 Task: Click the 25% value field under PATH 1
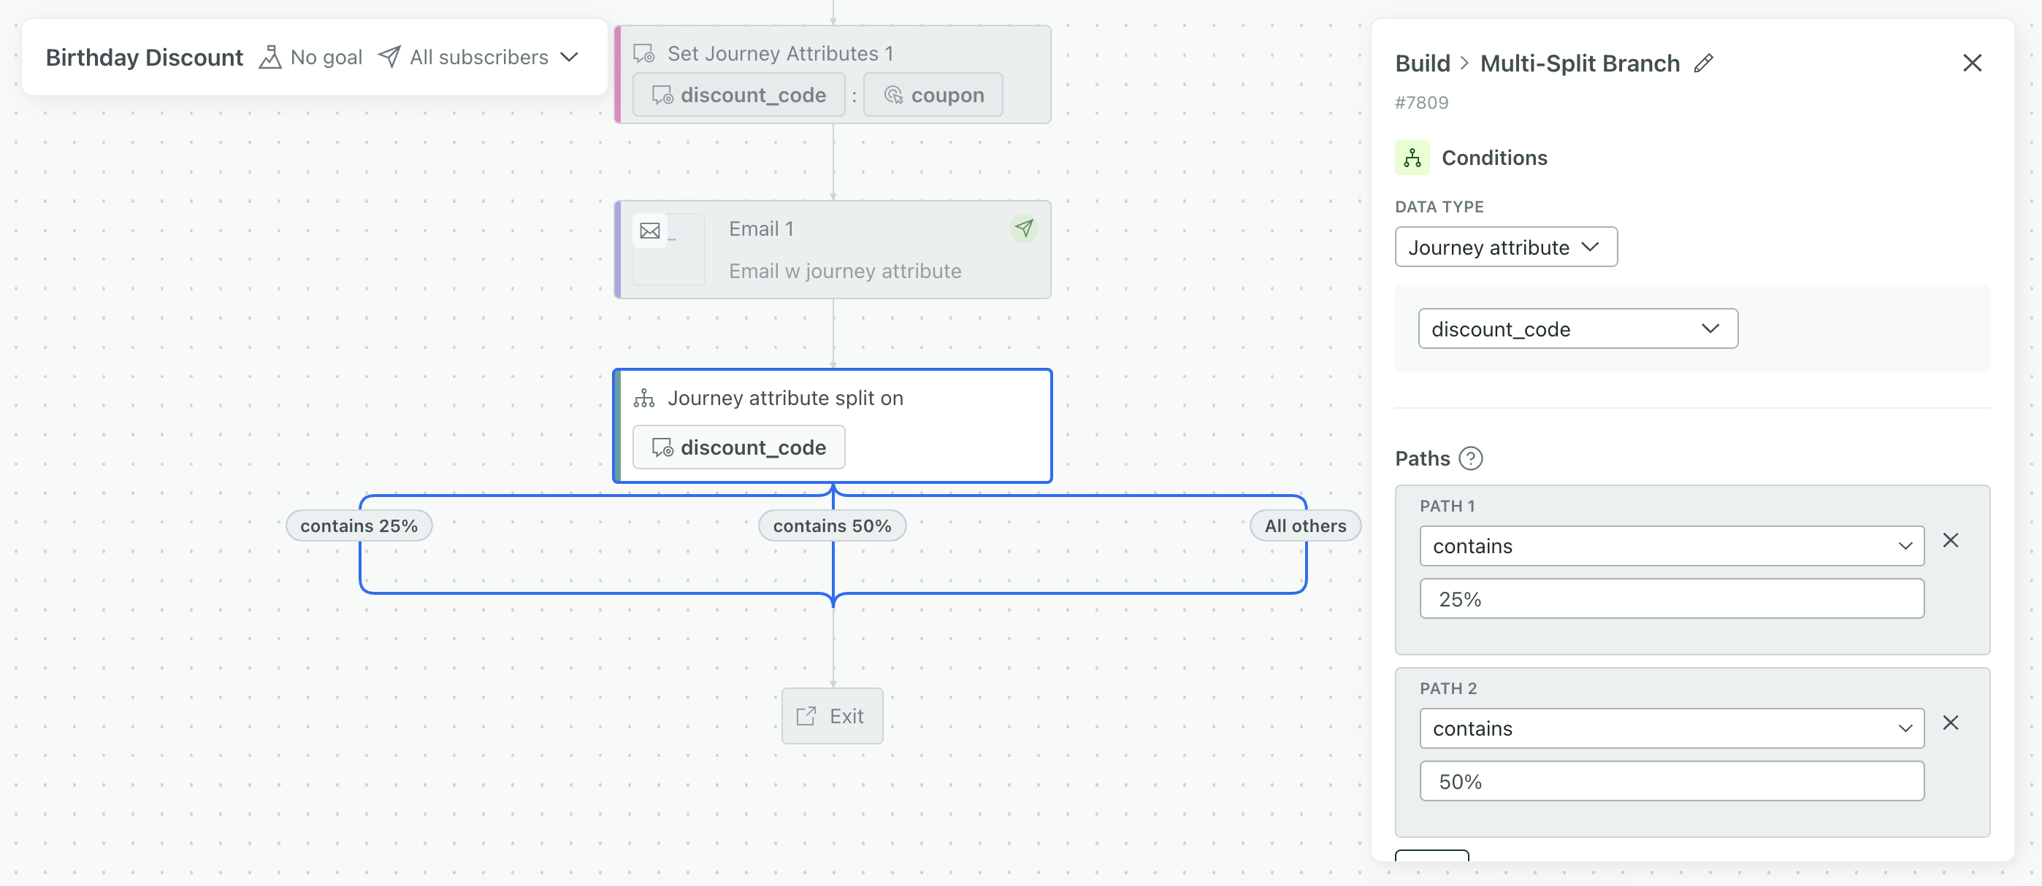(x=1670, y=598)
